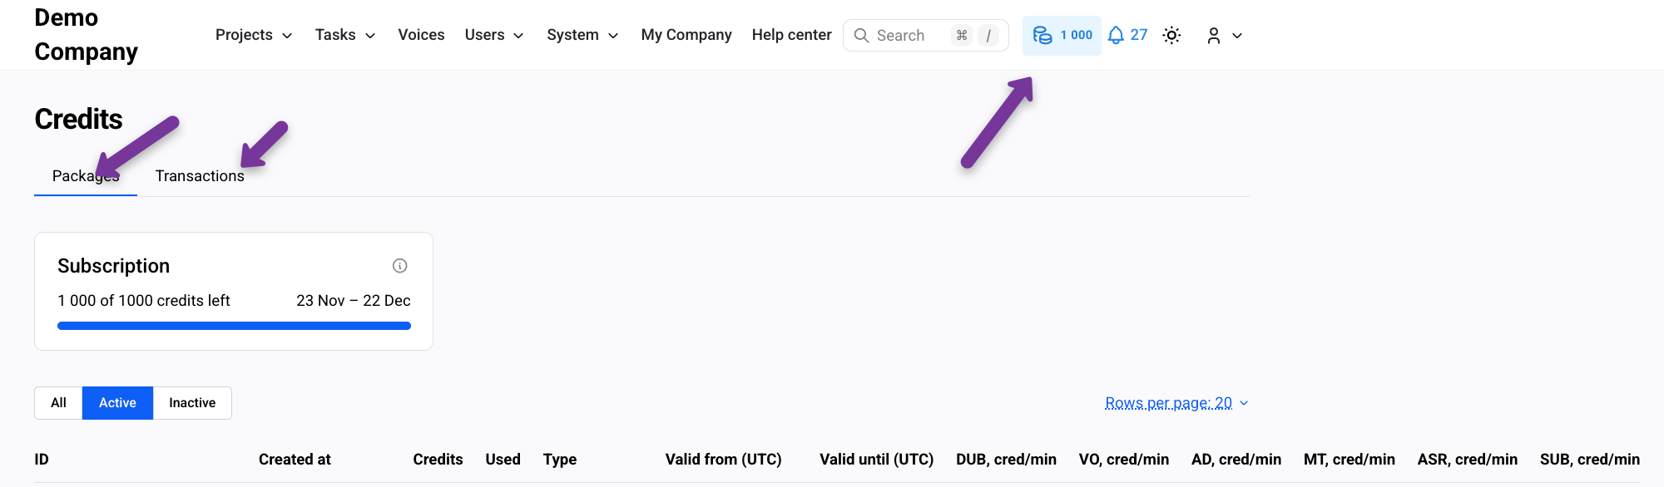Click the search magnifier icon
The height and width of the screenshot is (487, 1664).
coord(862,36)
